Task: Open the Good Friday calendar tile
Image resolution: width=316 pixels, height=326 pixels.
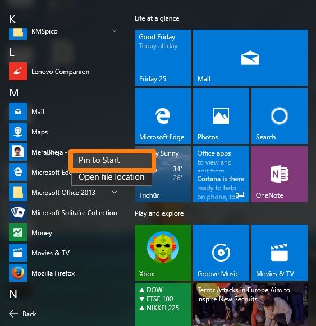Action: [x=163, y=58]
